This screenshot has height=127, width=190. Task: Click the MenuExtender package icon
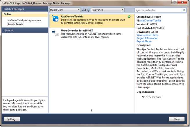click(x=55, y=33)
